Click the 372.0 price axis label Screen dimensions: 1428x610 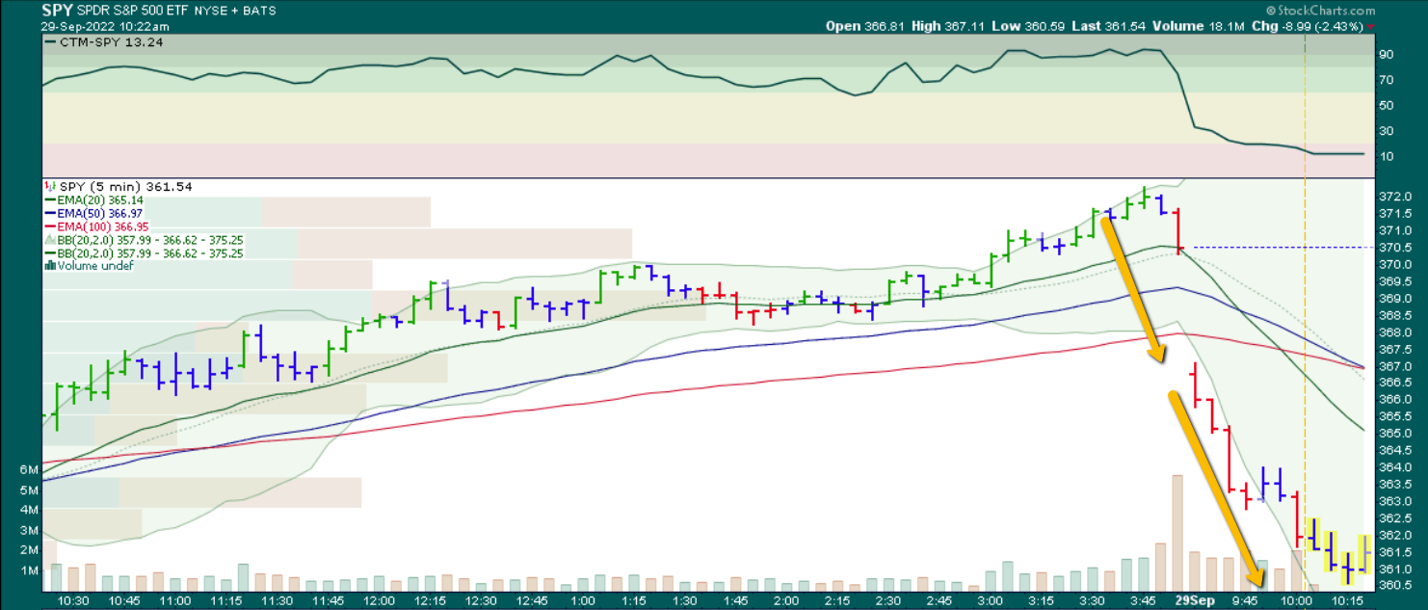tap(1394, 197)
